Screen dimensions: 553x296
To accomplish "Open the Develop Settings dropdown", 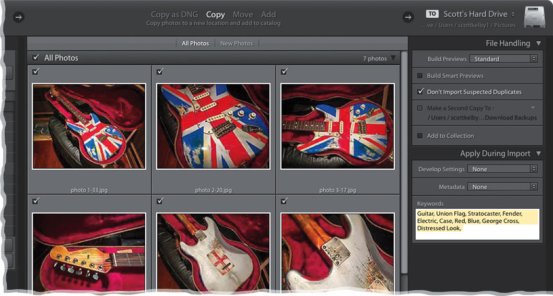I will 502,169.
